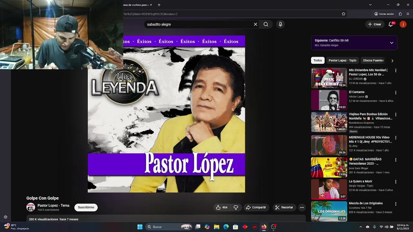Show hidden system tray icons

(361, 227)
